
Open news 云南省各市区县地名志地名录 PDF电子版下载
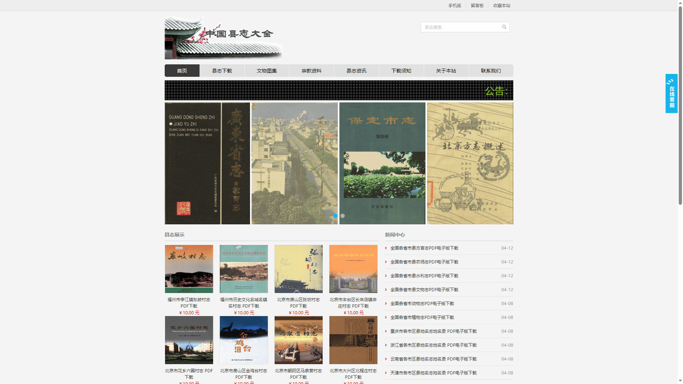[434, 359]
